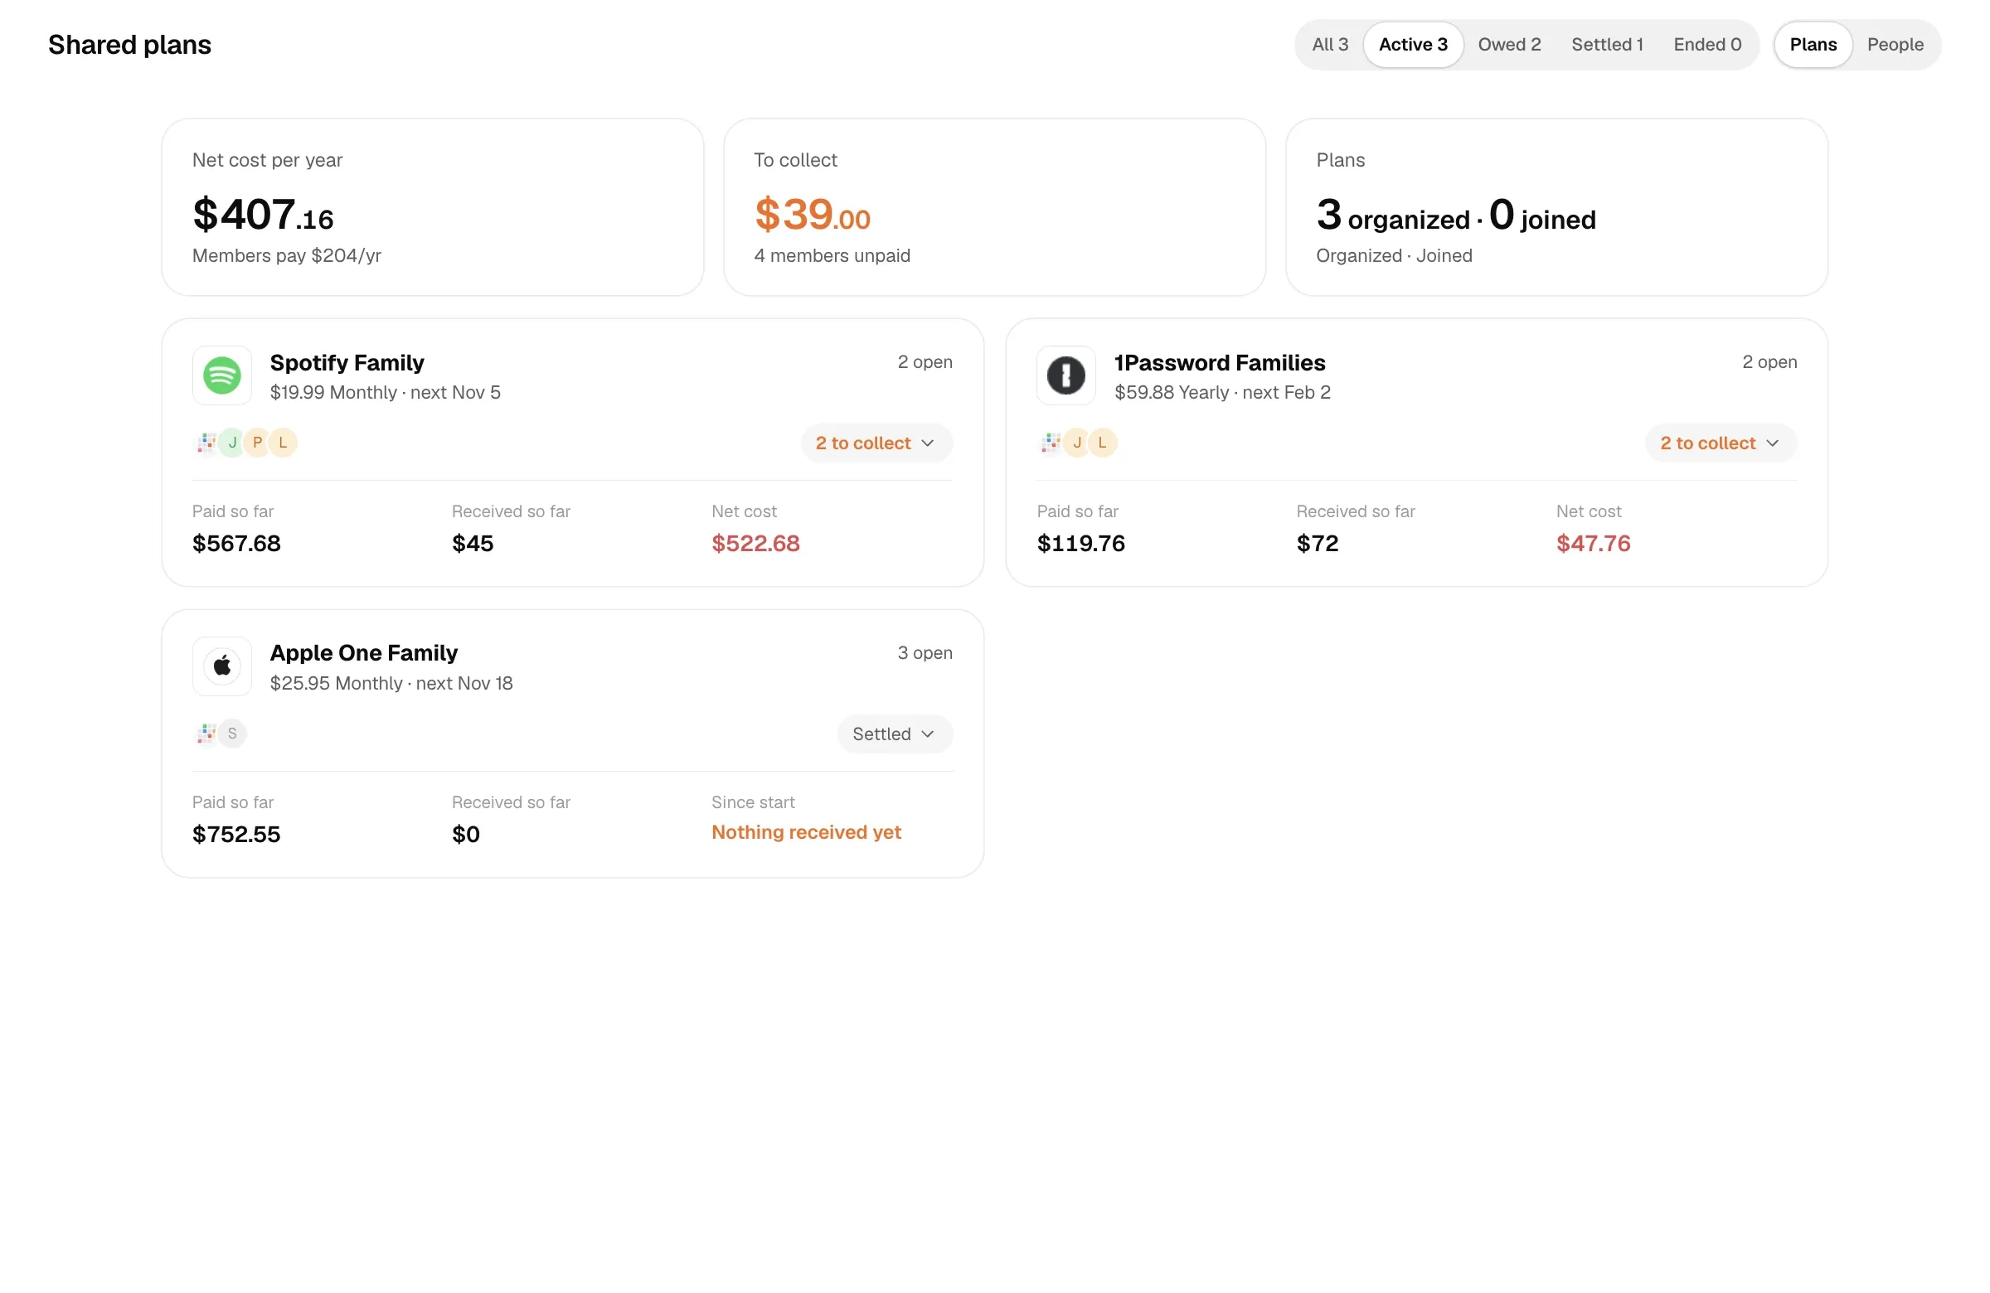The height and width of the screenshot is (1293, 1990).
Task: Click the Apple logo icon
Action: click(221, 666)
